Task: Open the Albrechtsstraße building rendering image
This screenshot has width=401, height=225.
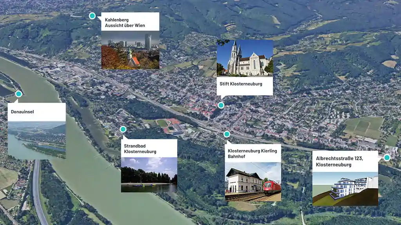Action: pos(345,189)
